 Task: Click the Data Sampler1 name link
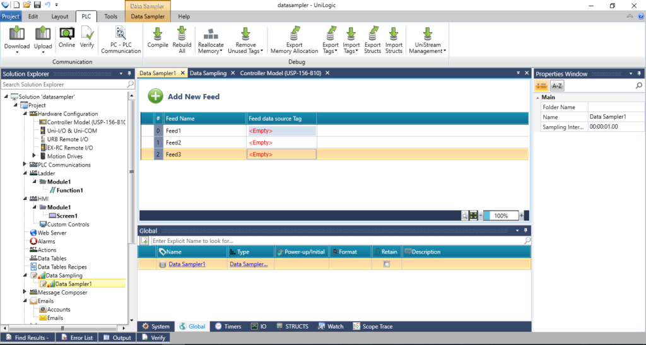coord(187,264)
